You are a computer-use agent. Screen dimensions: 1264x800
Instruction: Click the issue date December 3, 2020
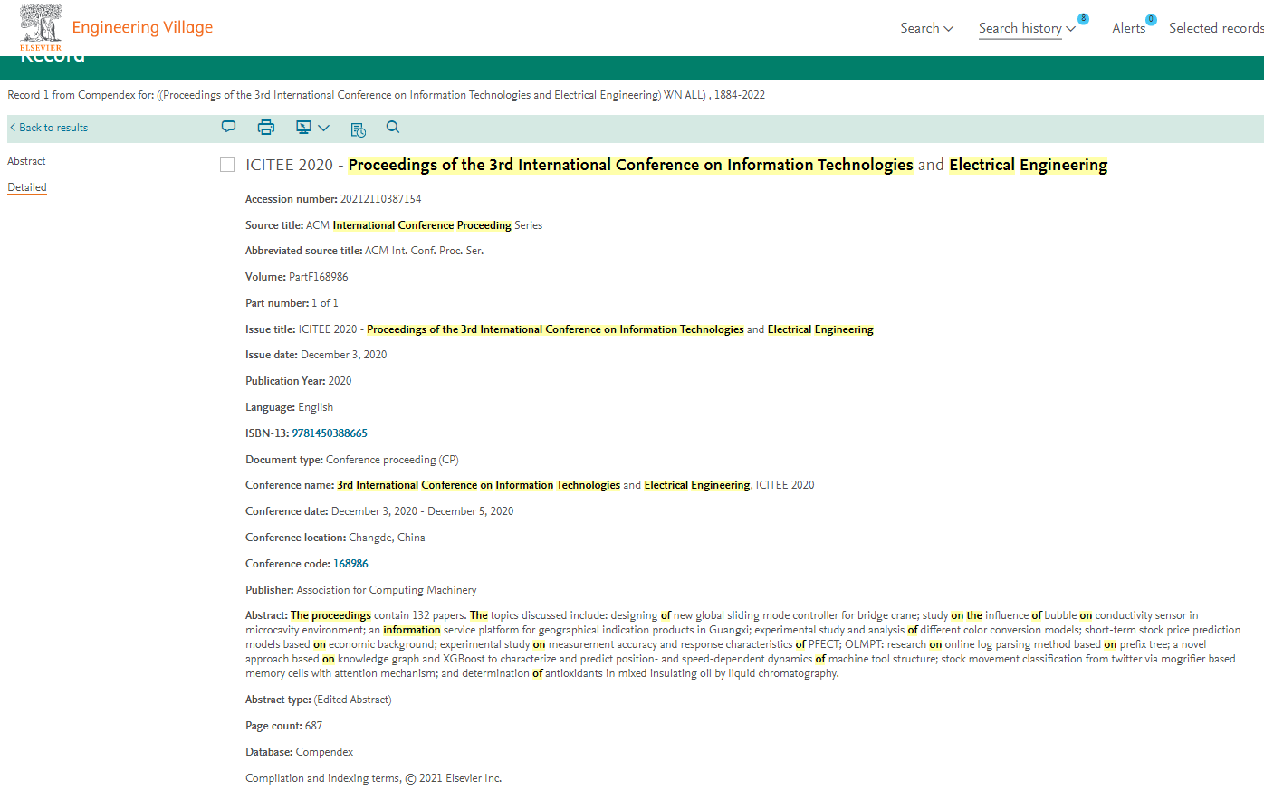[x=343, y=355]
